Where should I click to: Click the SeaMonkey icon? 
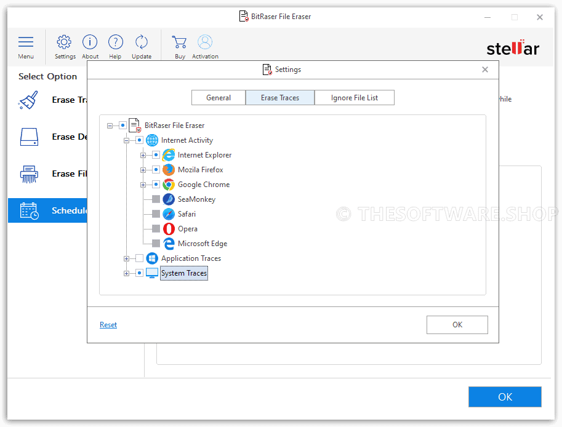coord(169,199)
